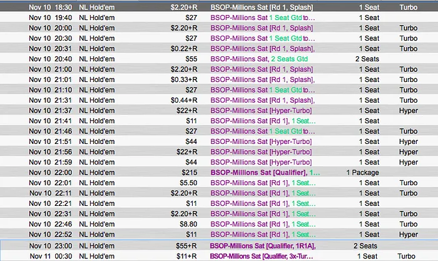The width and height of the screenshot is (438, 261).
Task: Click the $55+R buy-in cell
Action: pyautogui.click(x=186, y=246)
